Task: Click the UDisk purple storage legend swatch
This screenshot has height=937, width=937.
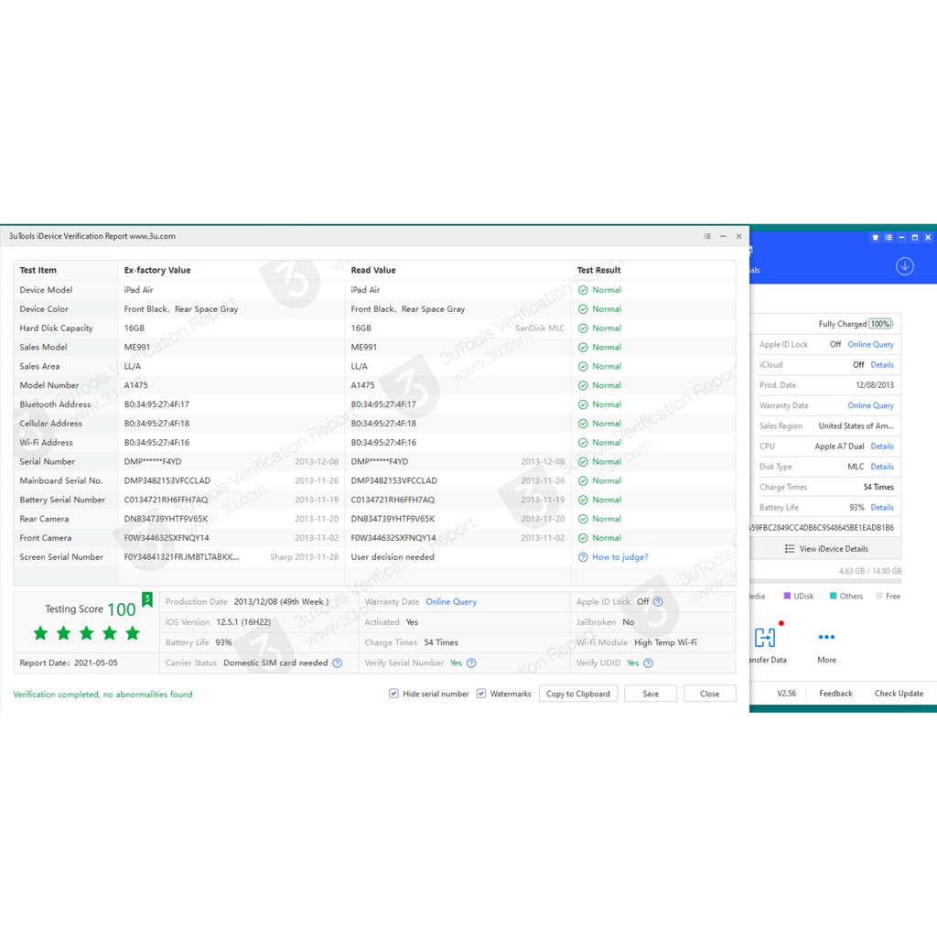Action: click(786, 597)
